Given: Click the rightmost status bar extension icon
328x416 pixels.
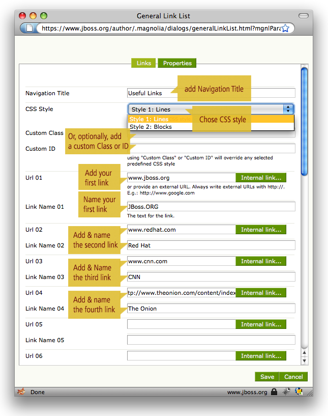Looking at the screenshot, I should pyautogui.click(x=300, y=392).
